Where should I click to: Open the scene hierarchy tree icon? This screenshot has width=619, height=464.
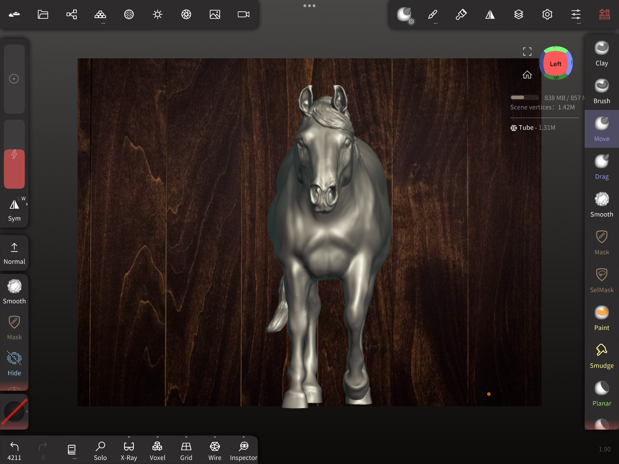tap(72, 14)
